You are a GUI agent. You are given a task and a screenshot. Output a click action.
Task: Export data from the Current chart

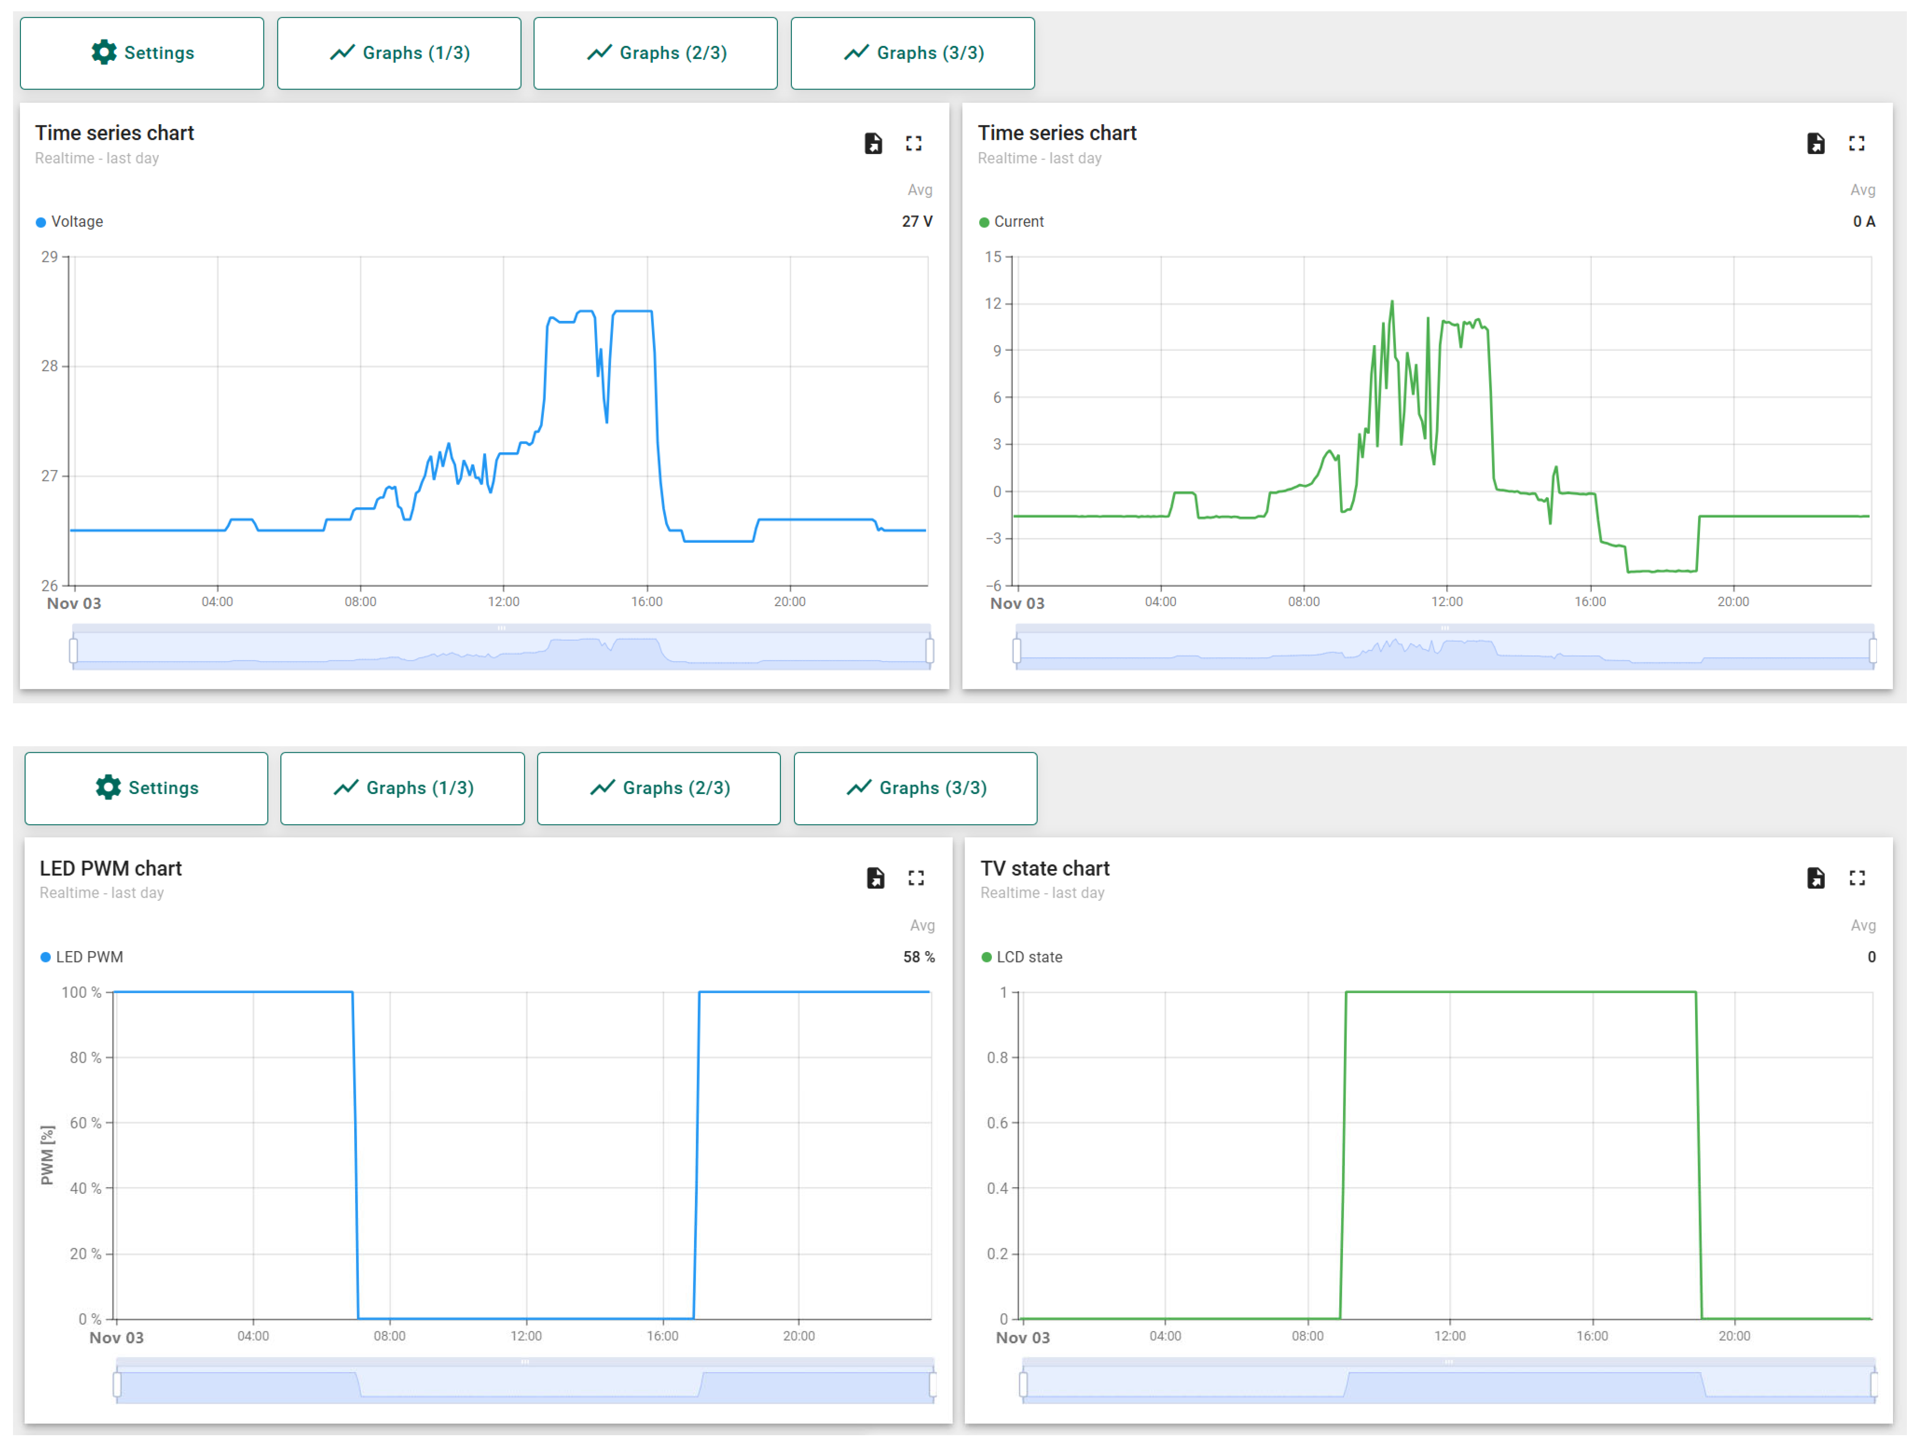coord(1815,144)
